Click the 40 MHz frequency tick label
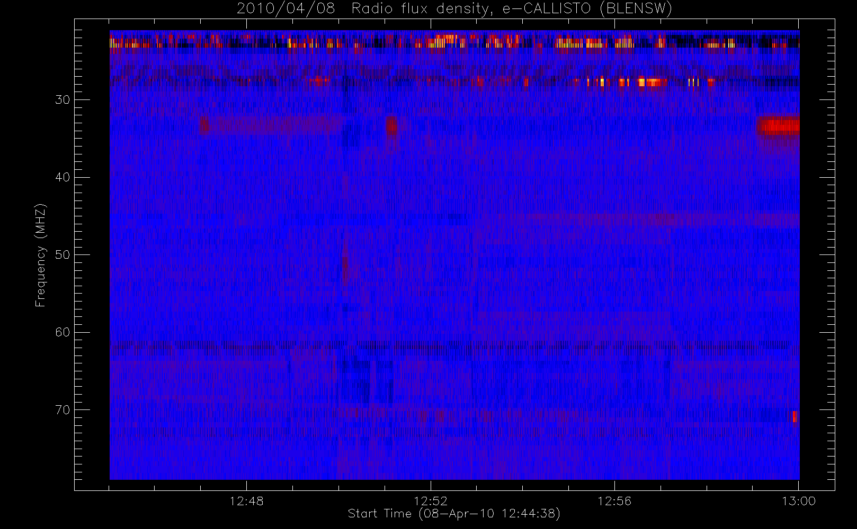Screen dimensions: 857x529 click(63, 177)
